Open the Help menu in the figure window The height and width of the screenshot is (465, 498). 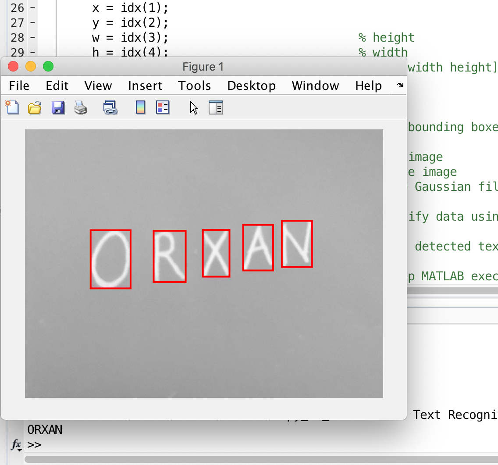[368, 86]
